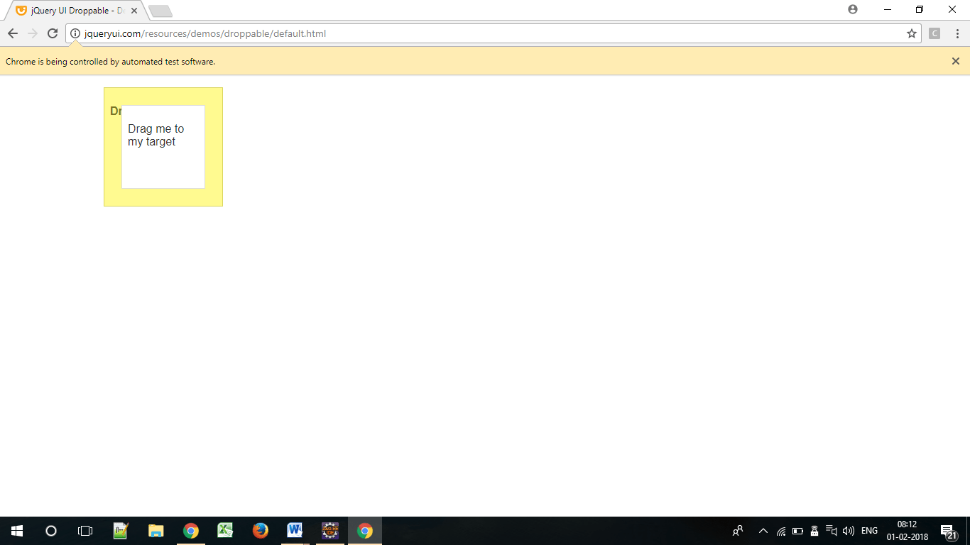Select the jQuery UI Droppable tab
This screenshot has height=545, width=970.
(71, 10)
